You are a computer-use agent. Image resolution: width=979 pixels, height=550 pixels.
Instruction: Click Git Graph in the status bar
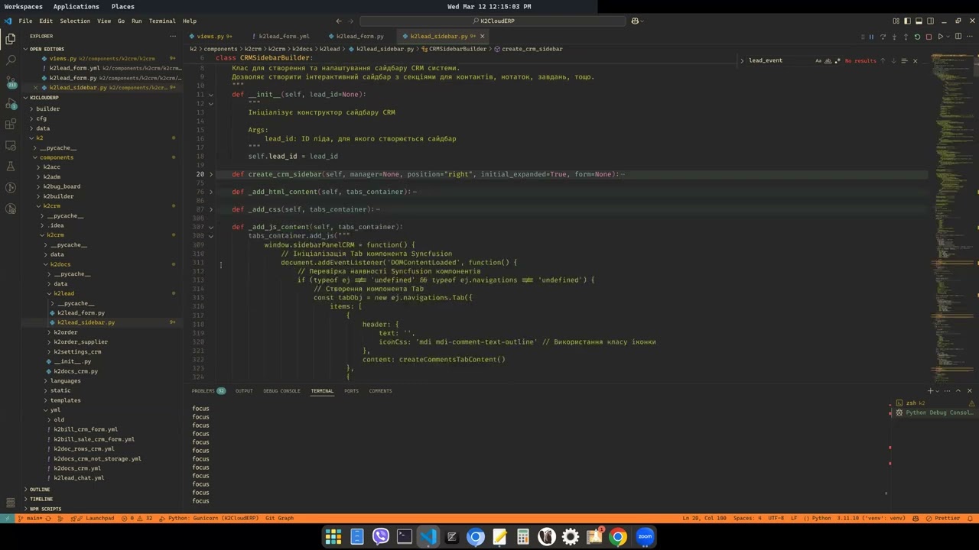[279, 518]
